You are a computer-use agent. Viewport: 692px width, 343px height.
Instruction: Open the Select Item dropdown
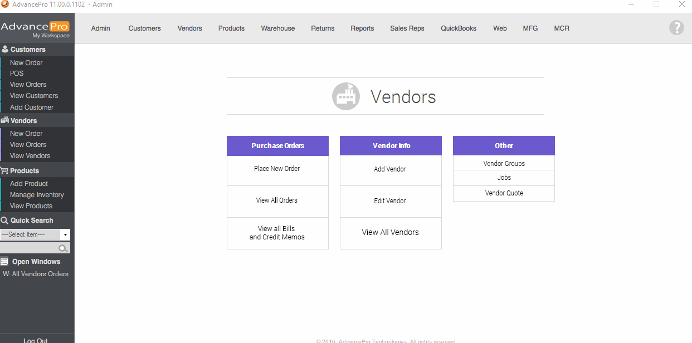point(65,235)
